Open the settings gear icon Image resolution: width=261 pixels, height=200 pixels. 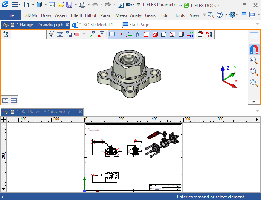pos(232,15)
